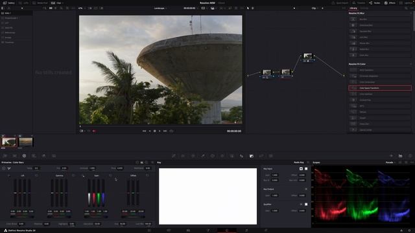Switch to the Library tab

pyautogui.click(x=353, y=8)
